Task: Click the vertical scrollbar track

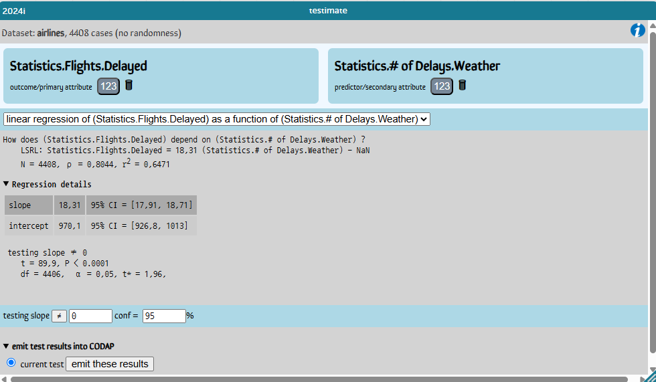Action: [652, 201]
